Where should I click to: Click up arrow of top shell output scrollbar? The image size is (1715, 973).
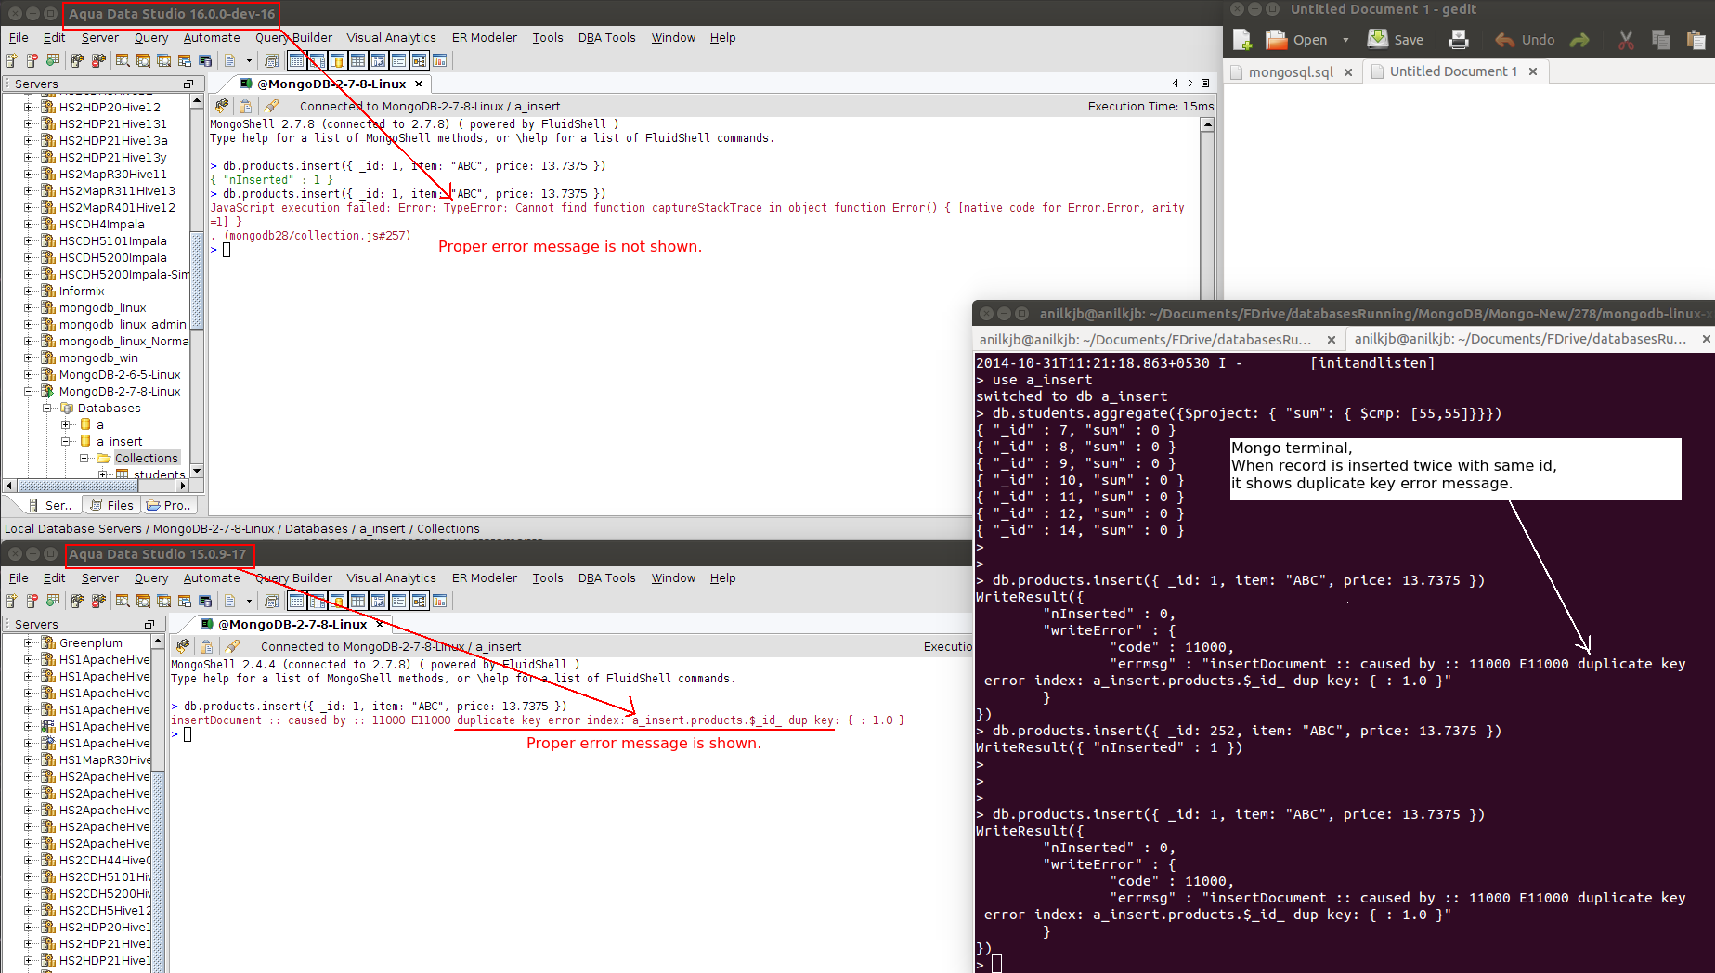pos(1207,125)
